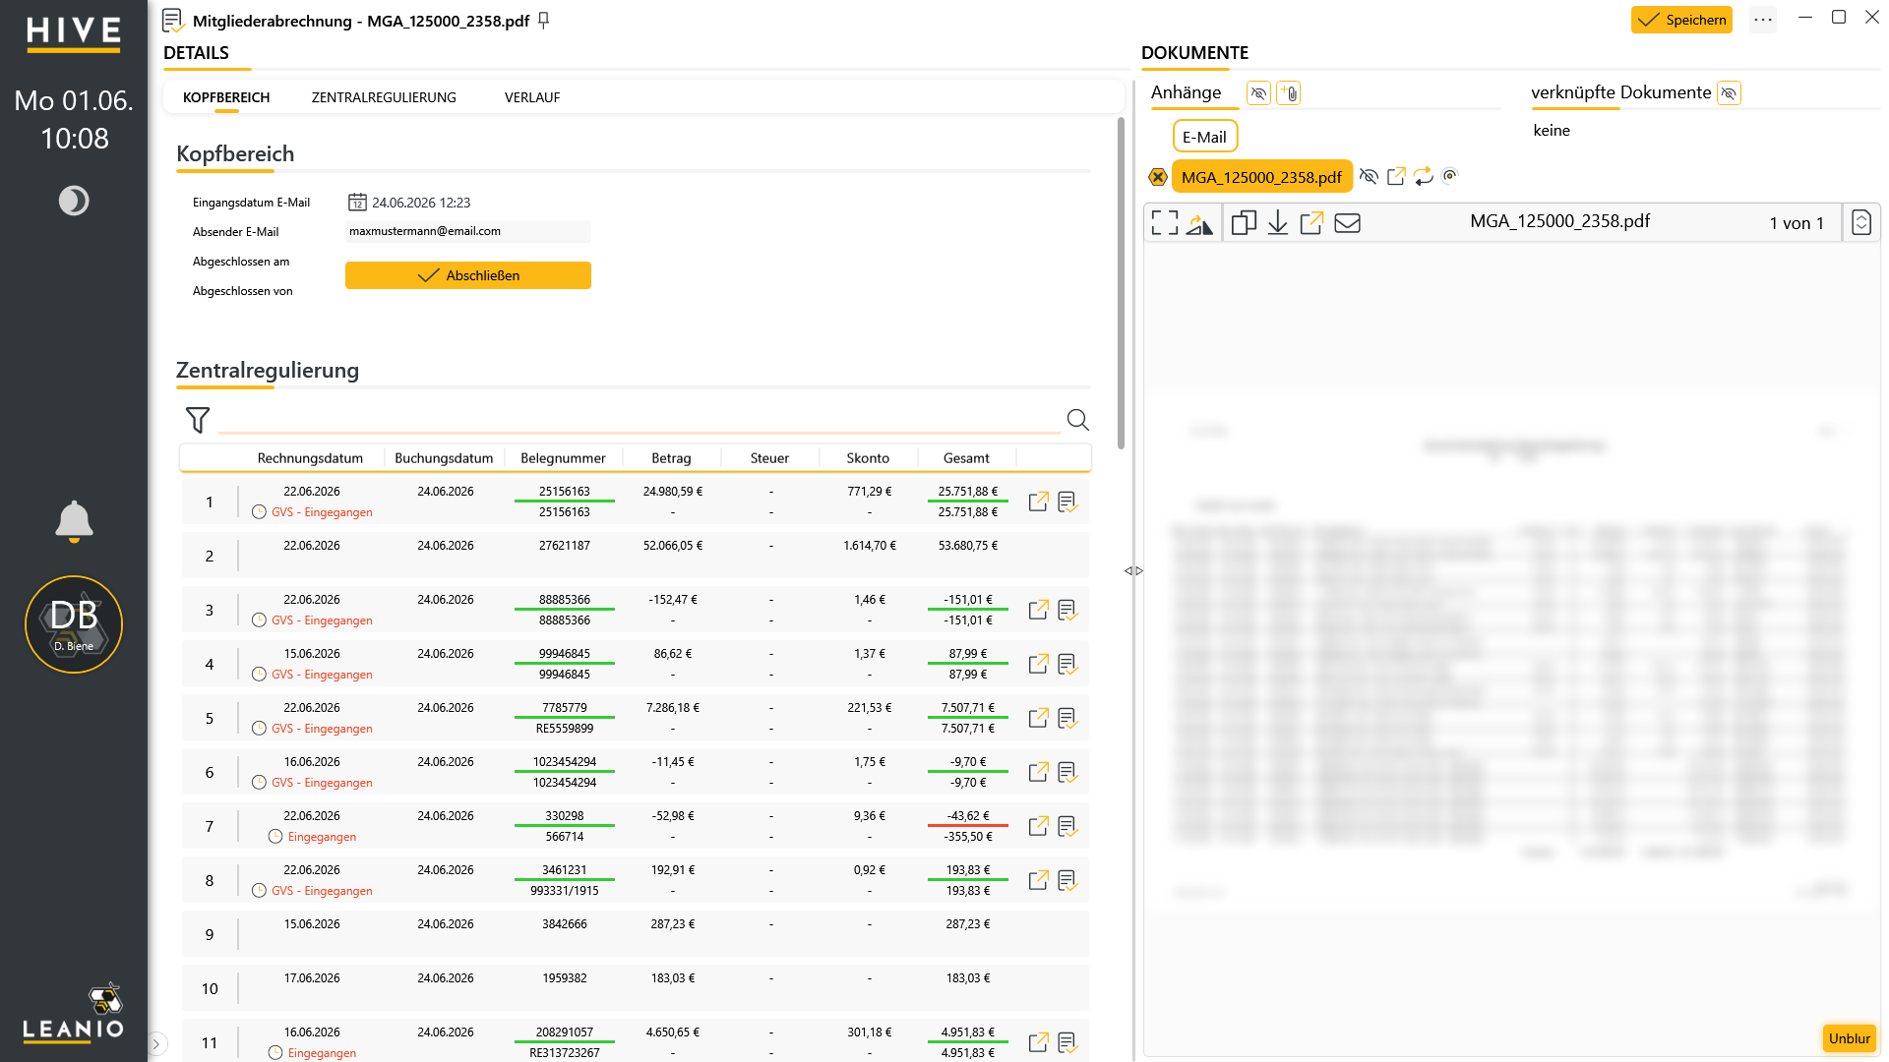The width and height of the screenshot is (1889, 1062).
Task: Send the PDF by email icon
Action: (1347, 223)
